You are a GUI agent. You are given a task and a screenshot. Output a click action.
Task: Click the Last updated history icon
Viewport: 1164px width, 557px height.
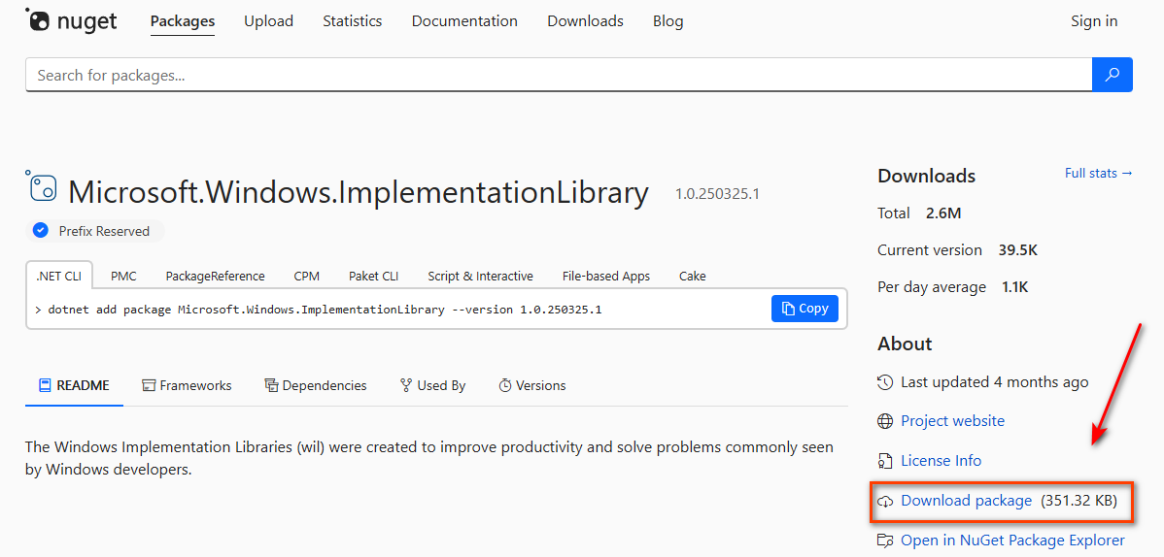pyautogui.click(x=885, y=382)
